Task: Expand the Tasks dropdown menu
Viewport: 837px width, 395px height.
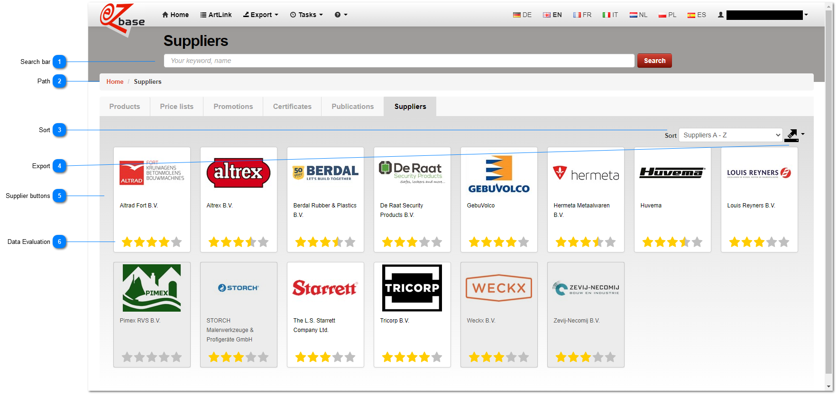Action: (306, 15)
